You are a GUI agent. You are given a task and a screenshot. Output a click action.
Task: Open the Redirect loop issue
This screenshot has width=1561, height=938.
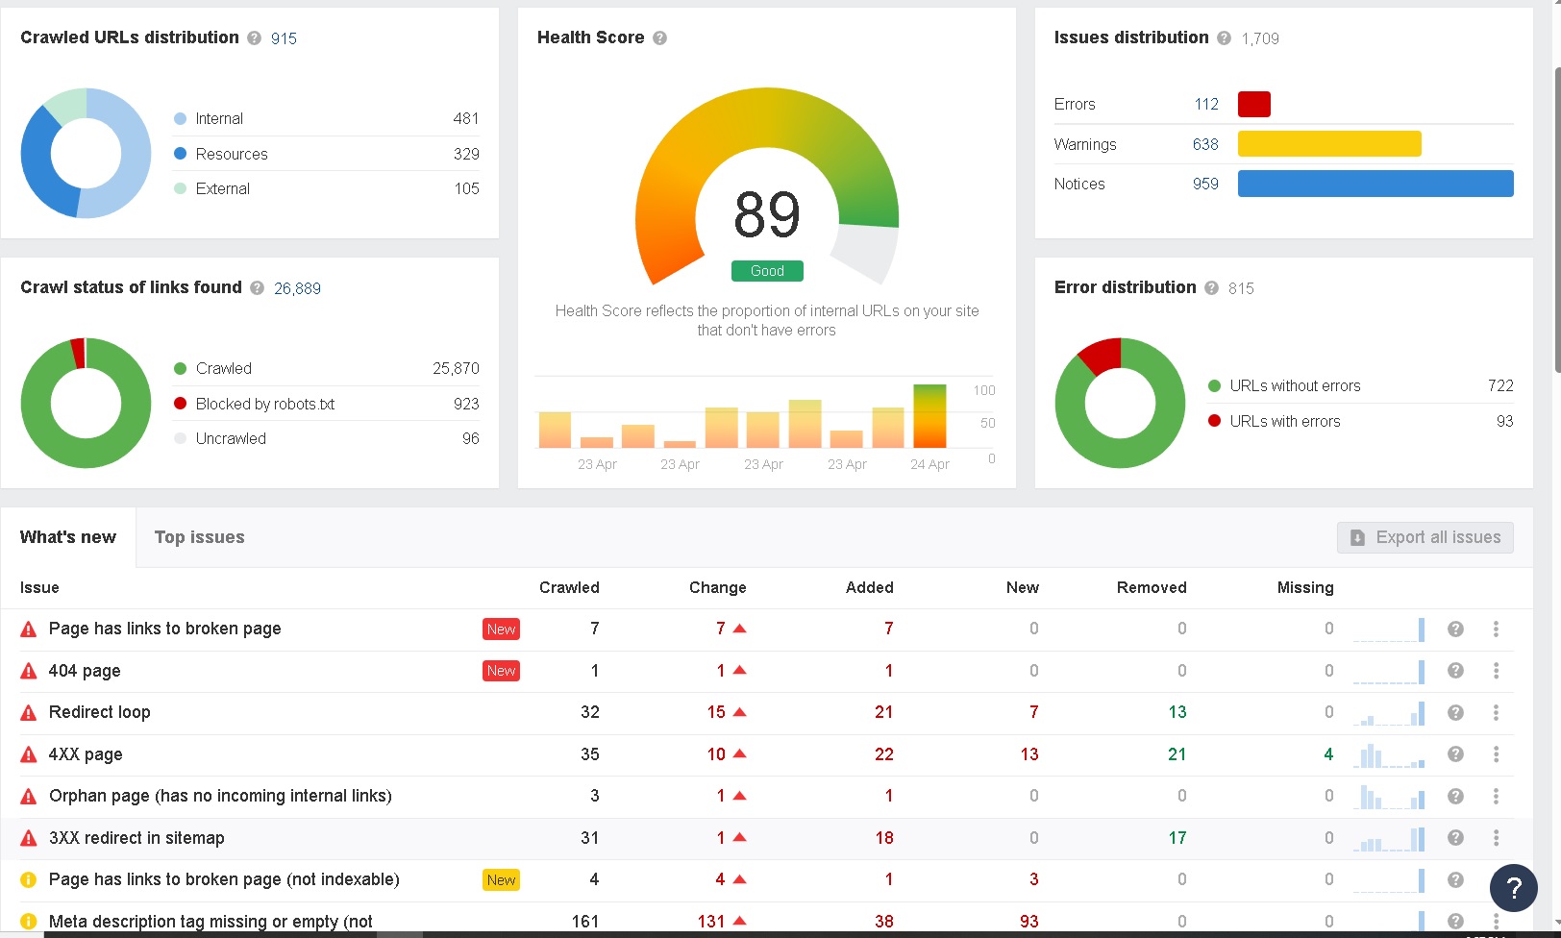(x=100, y=712)
